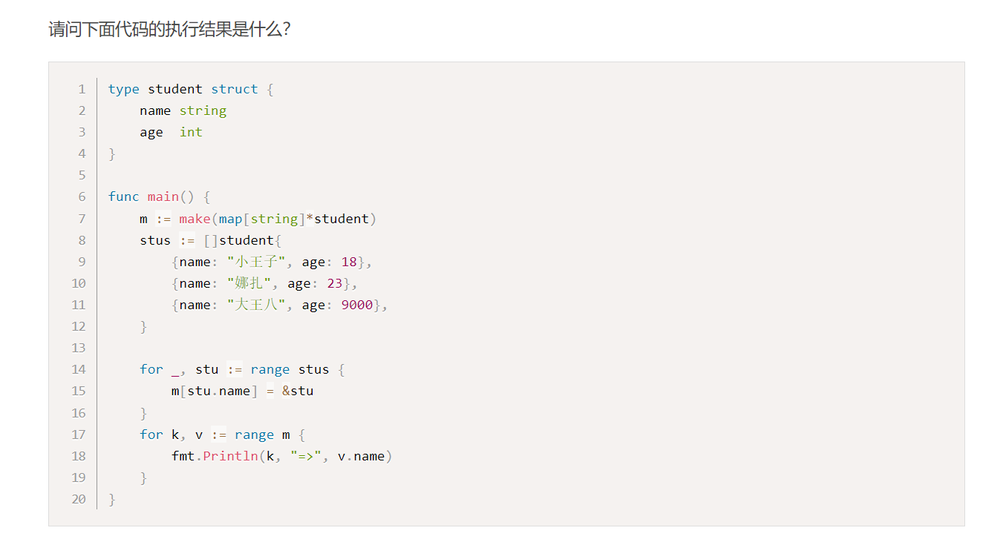Image resolution: width=1003 pixels, height=542 pixels.
Task: Click line number 1 in the gutter
Action: 82,89
